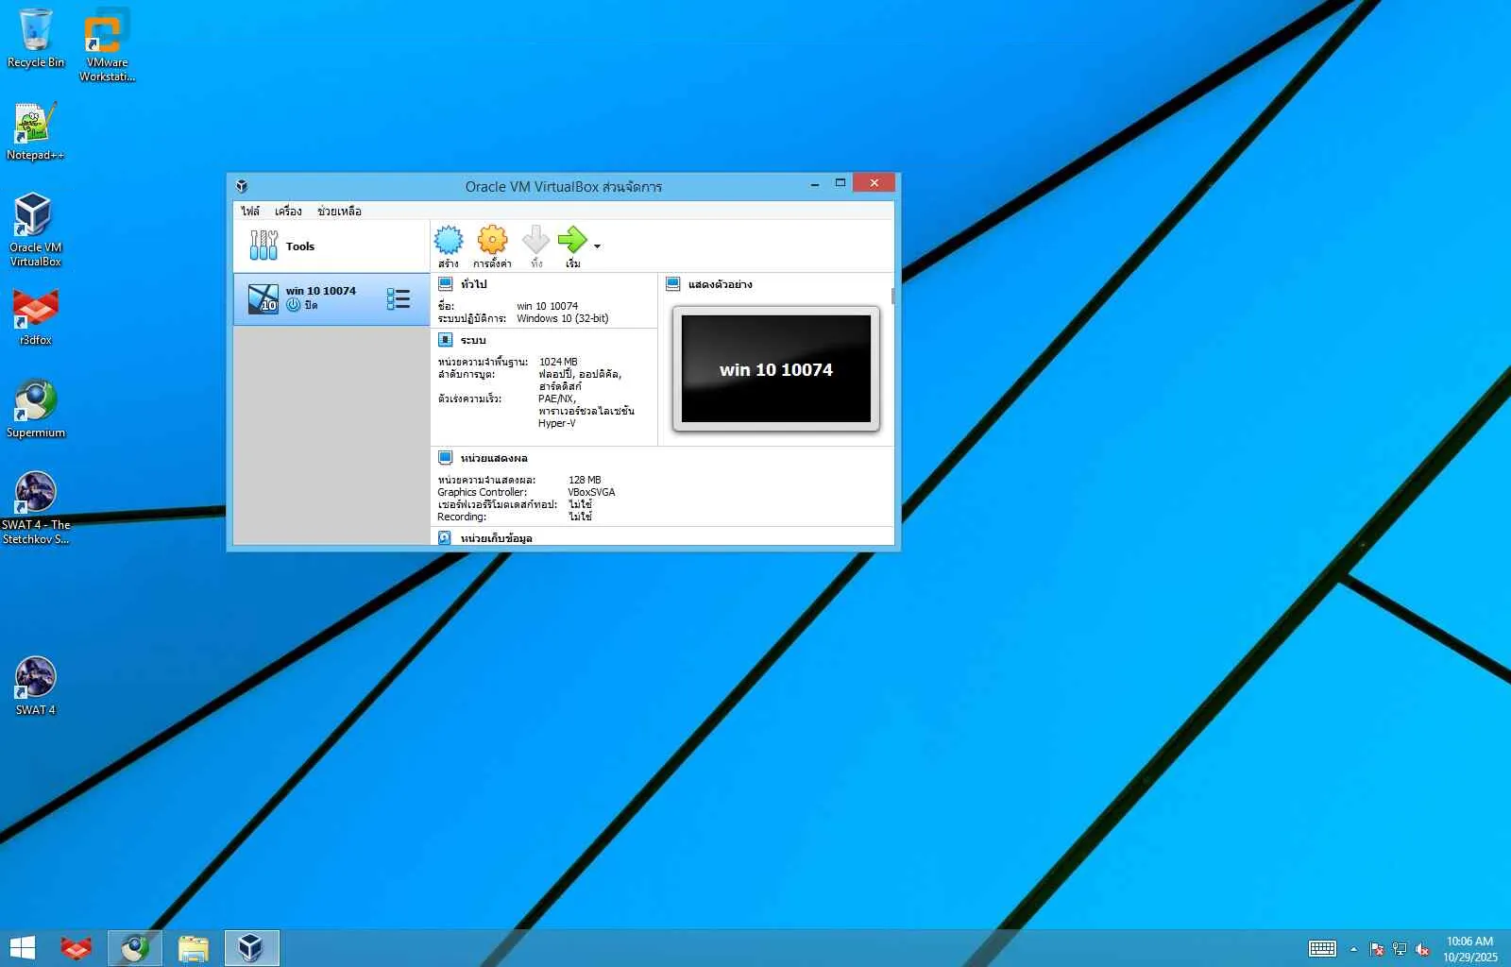Viewport: 1511px width, 967px height.
Task: Select the SWAT 4 desktop shortcut
Action: 36,687
